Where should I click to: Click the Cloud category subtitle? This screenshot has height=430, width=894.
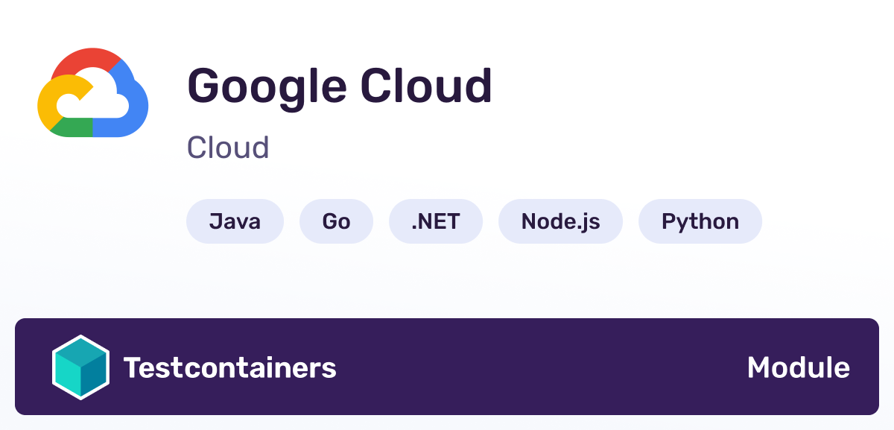[x=228, y=148]
